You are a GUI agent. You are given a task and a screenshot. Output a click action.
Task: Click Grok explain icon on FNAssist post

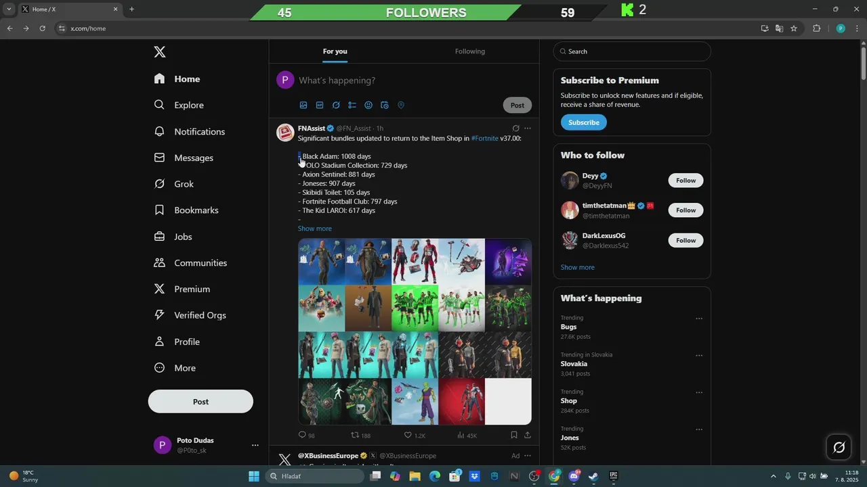click(x=515, y=129)
